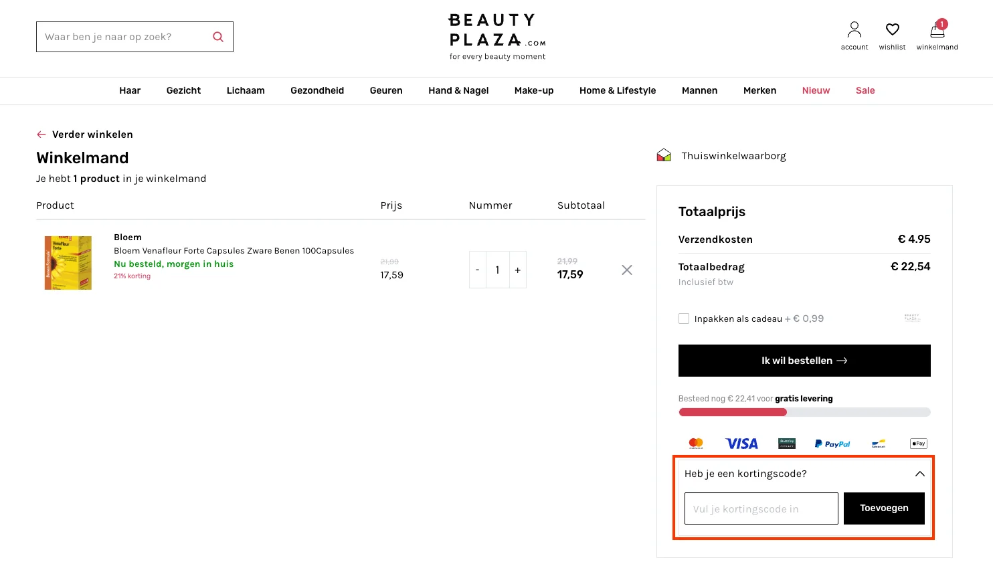Click the Apple Pay icon
Image resolution: width=993 pixels, height=564 pixels.
pyautogui.click(x=919, y=444)
